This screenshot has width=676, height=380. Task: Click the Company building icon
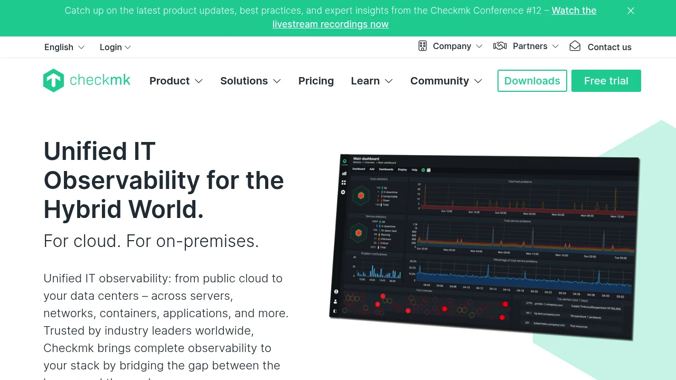[x=422, y=46]
